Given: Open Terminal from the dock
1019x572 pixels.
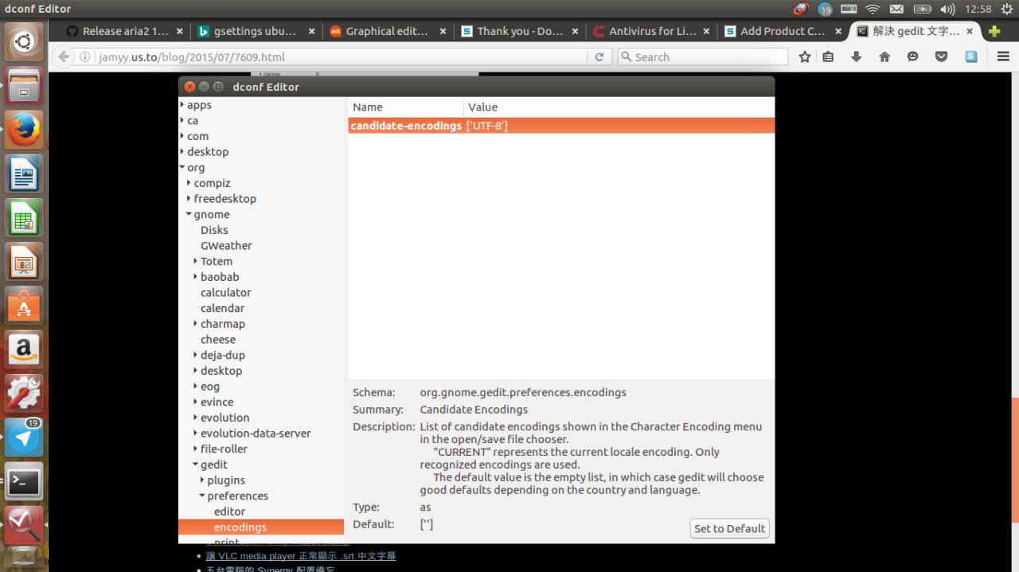Looking at the screenshot, I should pyautogui.click(x=24, y=480).
